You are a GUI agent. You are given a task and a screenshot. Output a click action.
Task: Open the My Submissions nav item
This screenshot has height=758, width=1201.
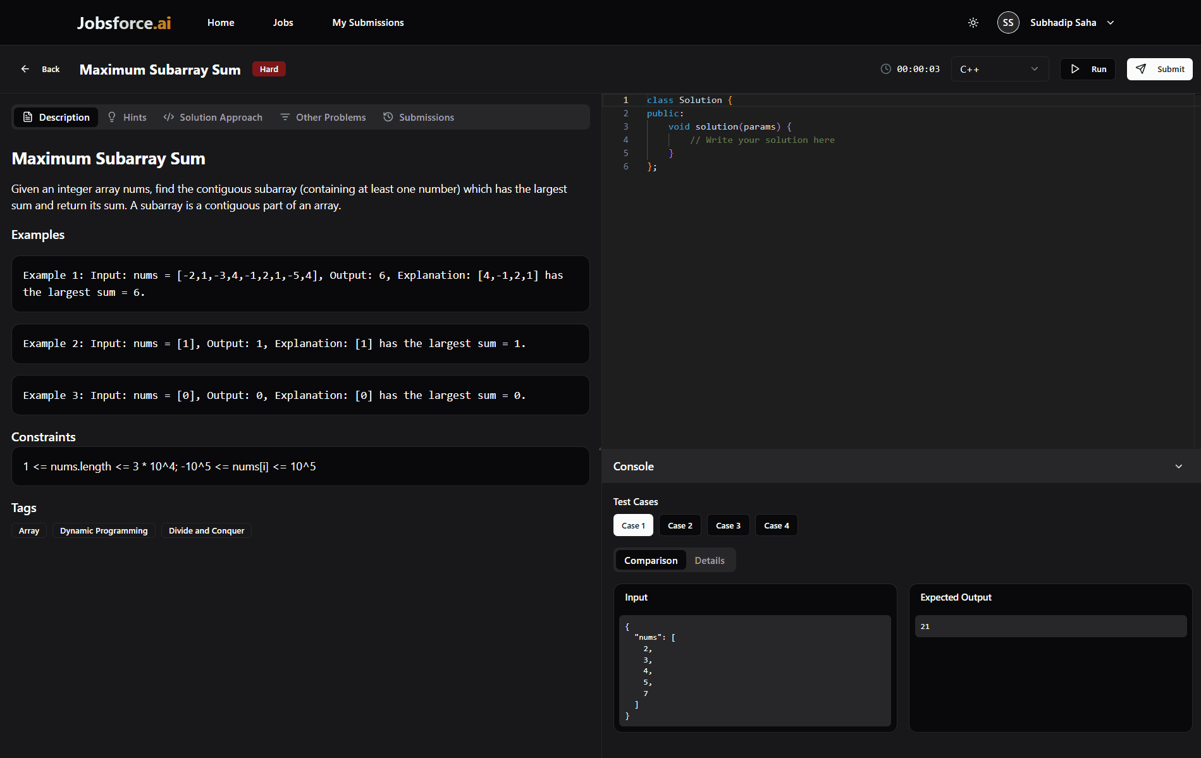[x=367, y=23]
